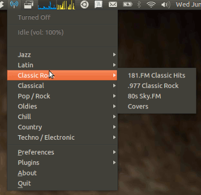Viewport: 201px width, 195px height.
Task: Click the Turned Off status entry
Action: (62, 18)
